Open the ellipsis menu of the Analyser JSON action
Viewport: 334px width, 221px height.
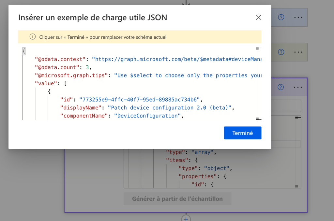(298, 87)
